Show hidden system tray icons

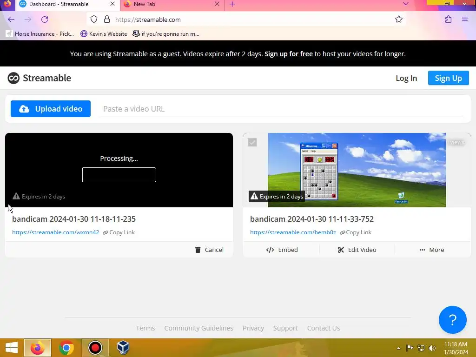pos(398,348)
